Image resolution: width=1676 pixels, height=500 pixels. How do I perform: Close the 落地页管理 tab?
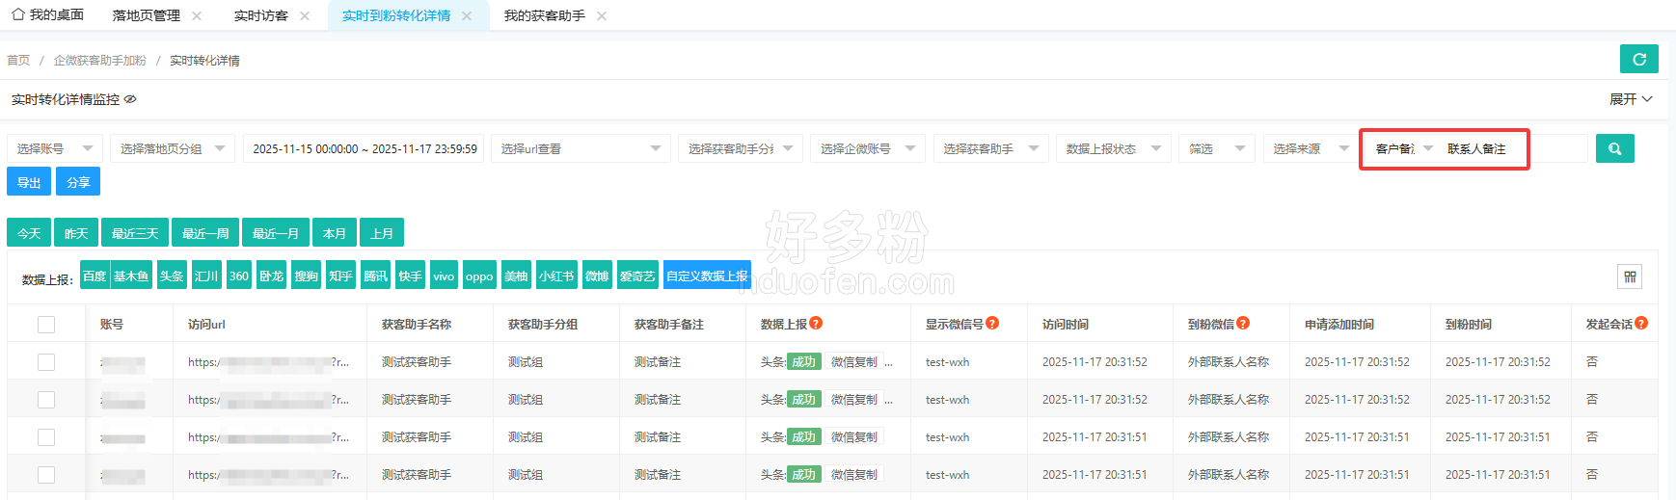(197, 16)
